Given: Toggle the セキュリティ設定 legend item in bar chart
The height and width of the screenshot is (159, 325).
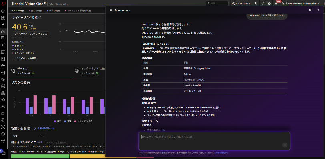Looking at the screenshot, I should 84,121.
